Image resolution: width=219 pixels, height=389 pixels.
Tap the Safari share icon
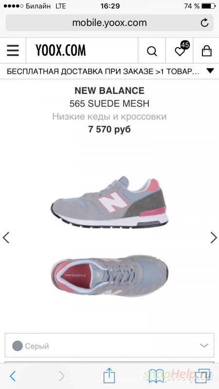(x=109, y=375)
